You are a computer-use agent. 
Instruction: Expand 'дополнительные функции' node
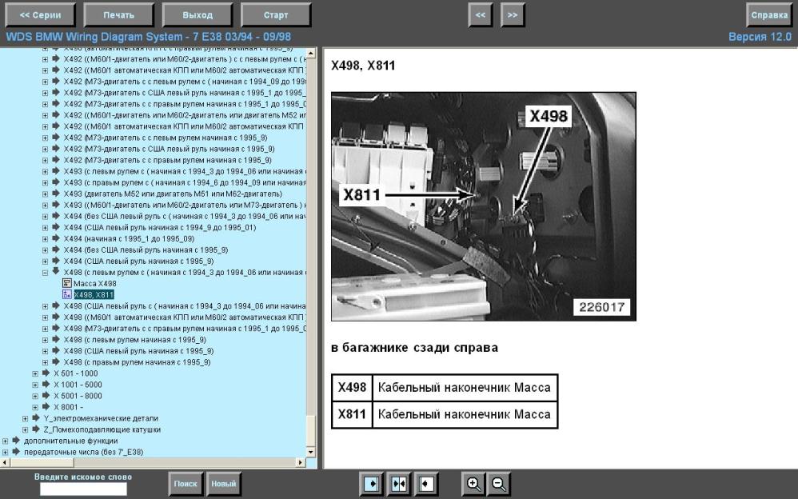tap(5, 441)
